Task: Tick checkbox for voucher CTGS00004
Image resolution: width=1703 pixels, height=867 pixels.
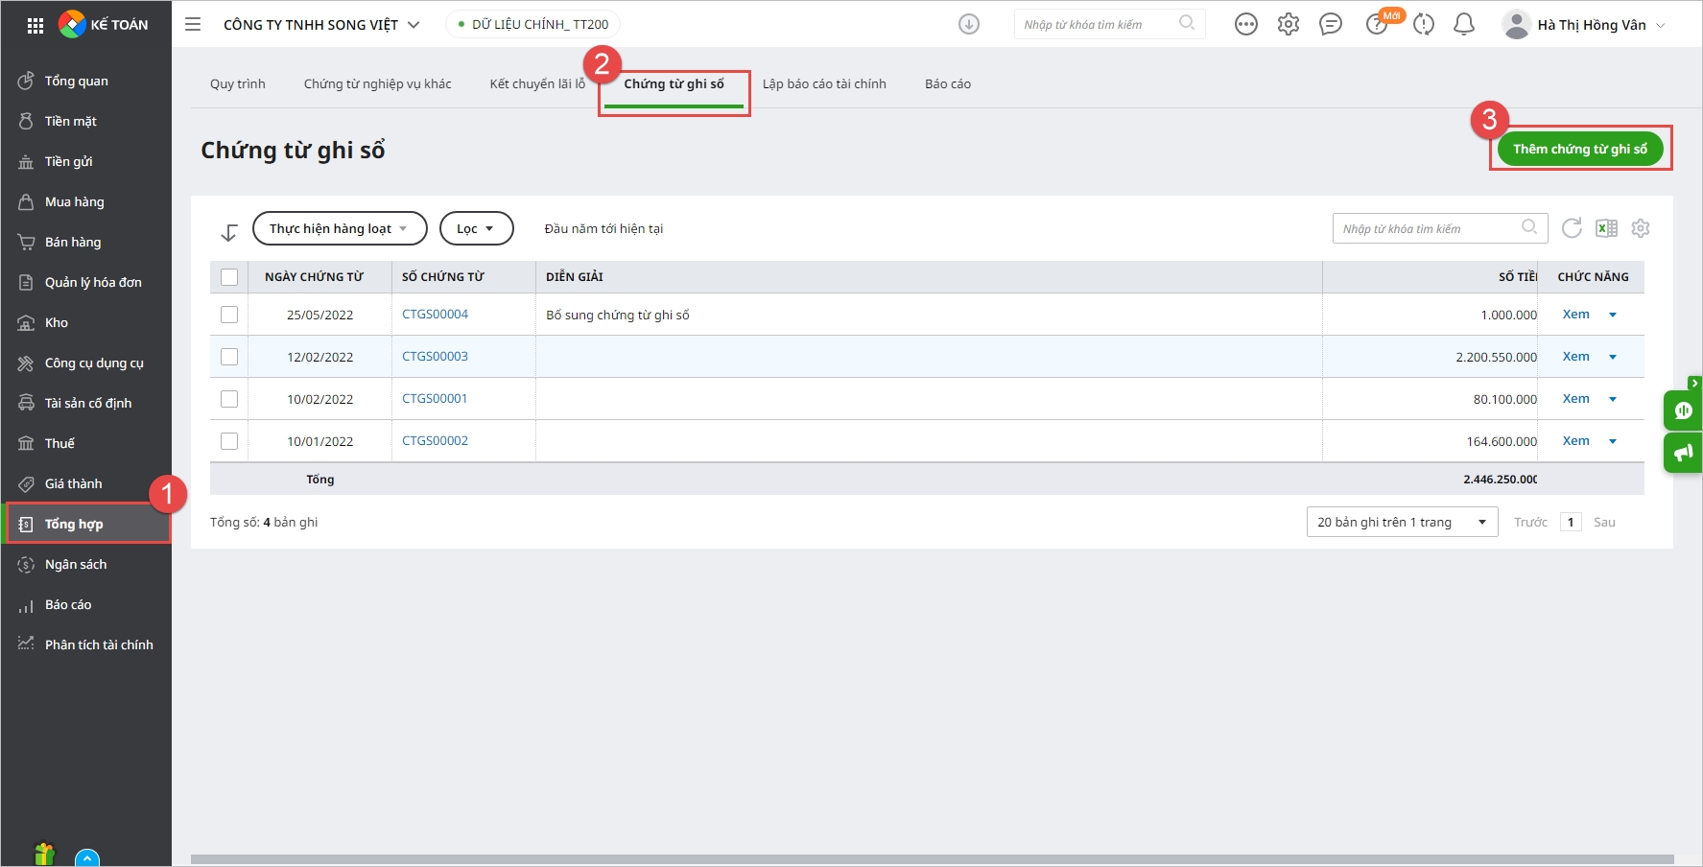Action: point(229,315)
